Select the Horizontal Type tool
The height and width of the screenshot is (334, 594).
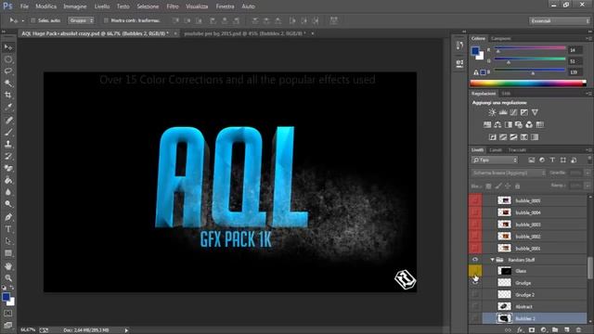(x=8, y=229)
